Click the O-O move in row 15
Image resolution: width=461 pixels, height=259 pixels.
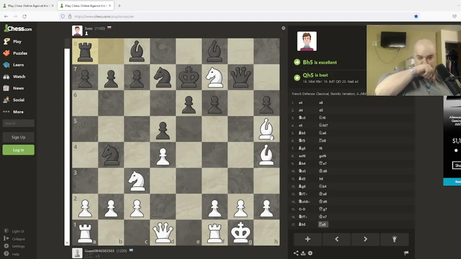point(302,209)
